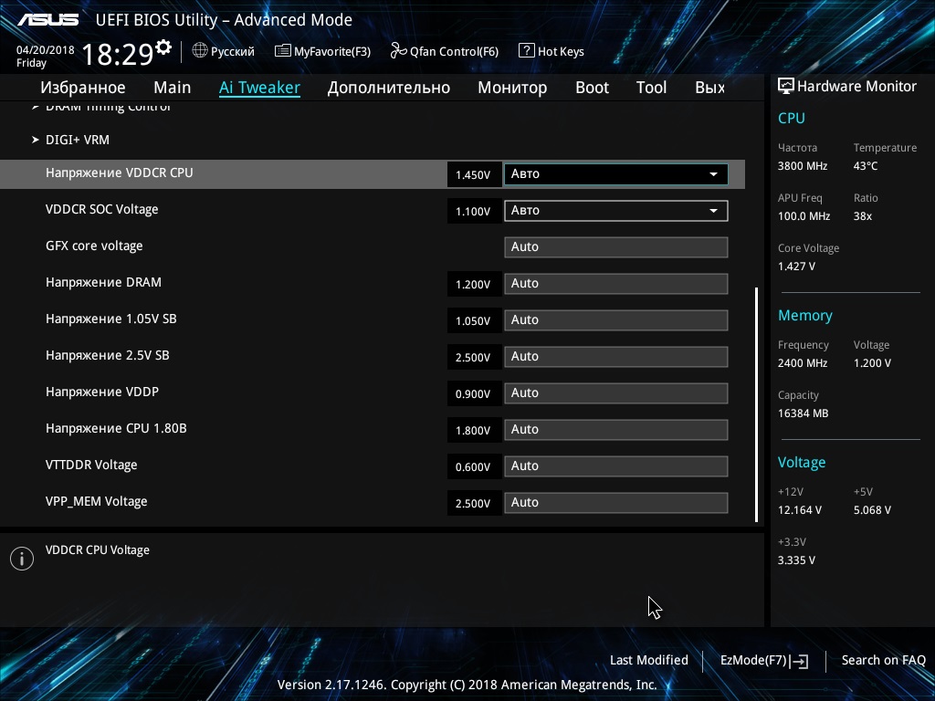Click the Напряжение 1.05V SB field

616,320
